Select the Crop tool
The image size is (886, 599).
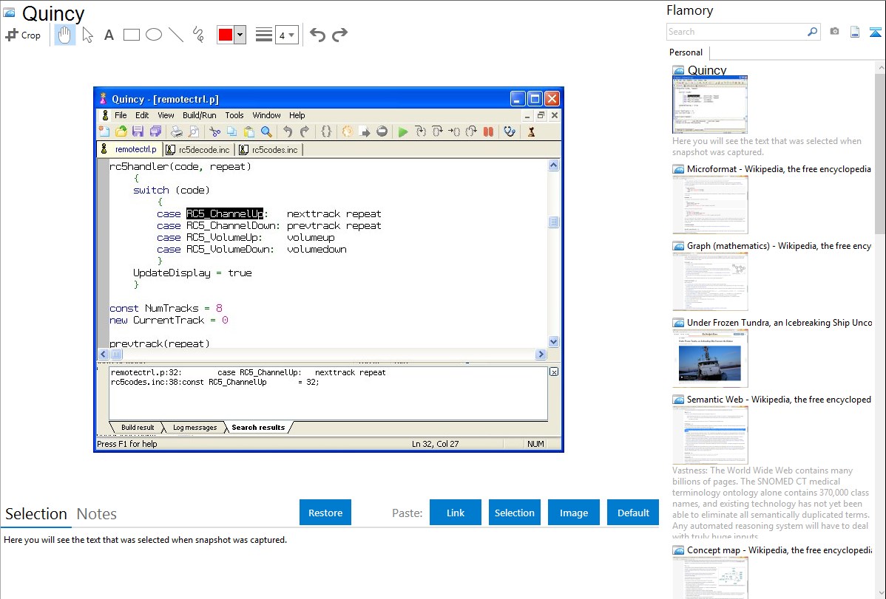23,35
